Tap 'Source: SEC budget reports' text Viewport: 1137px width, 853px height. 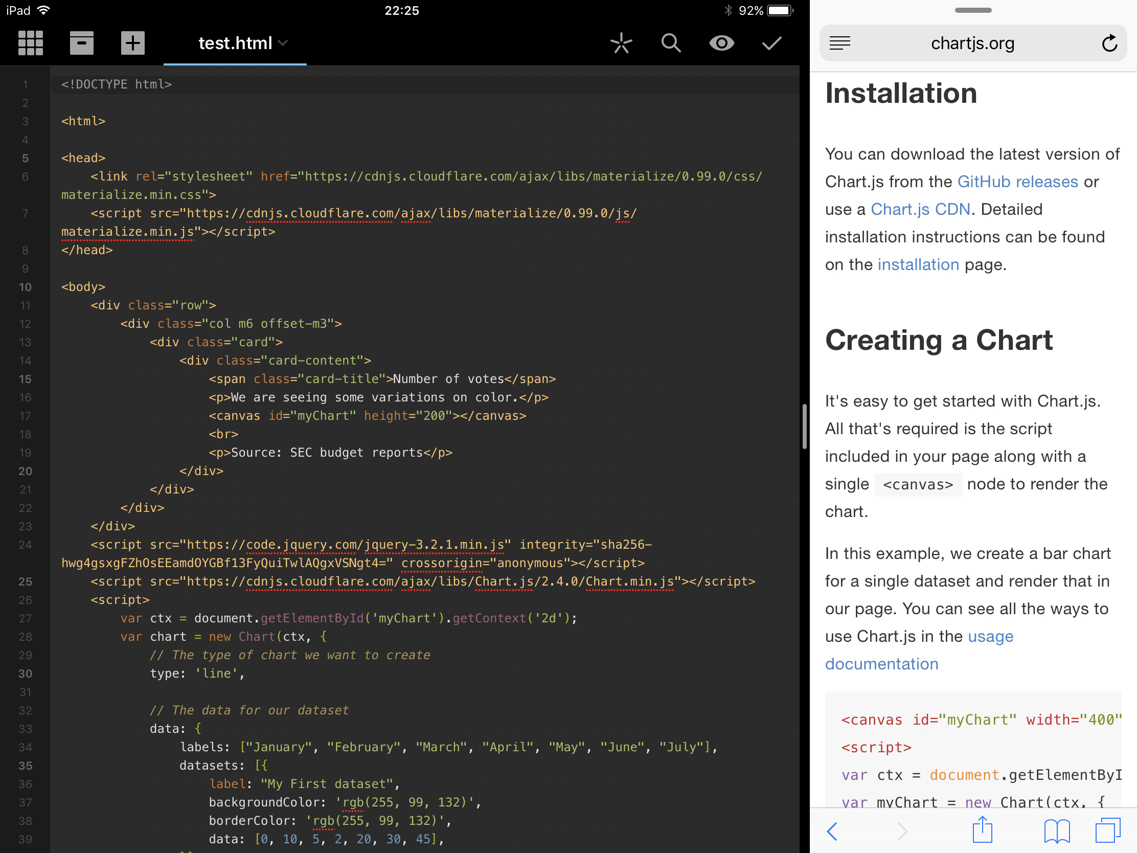pos(326,453)
